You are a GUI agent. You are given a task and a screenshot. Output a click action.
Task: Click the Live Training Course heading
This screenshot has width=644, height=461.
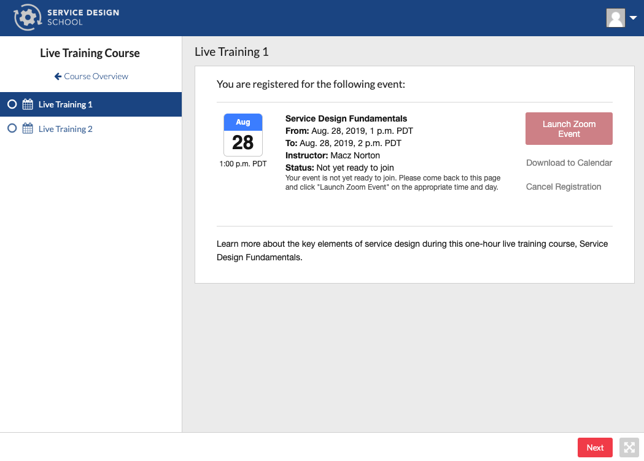90,53
